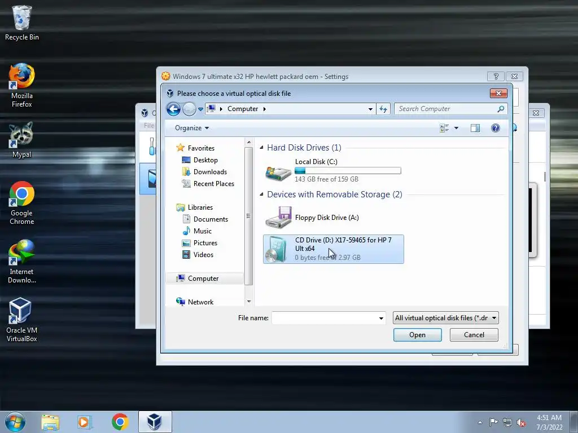Select Pictures library
This screenshot has height=433, width=578.
point(199,243)
